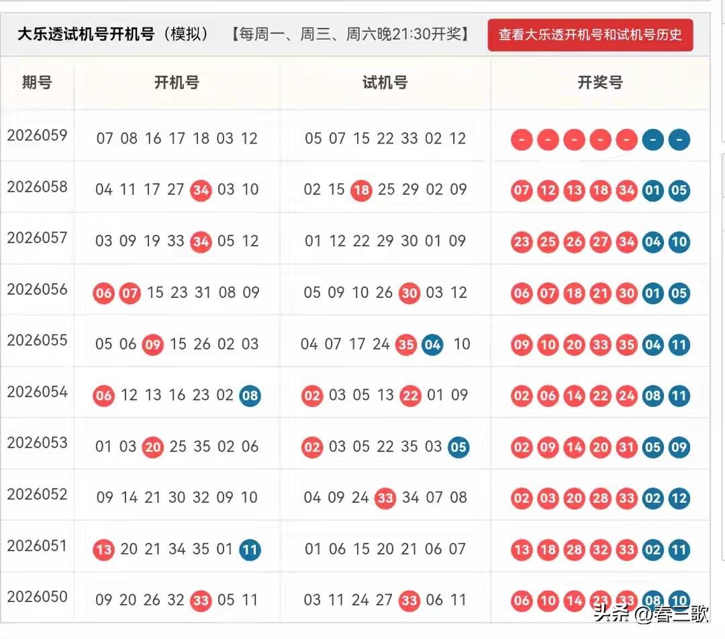Select period number 2026050
725x639 pixels.
(x=37, y=597)
